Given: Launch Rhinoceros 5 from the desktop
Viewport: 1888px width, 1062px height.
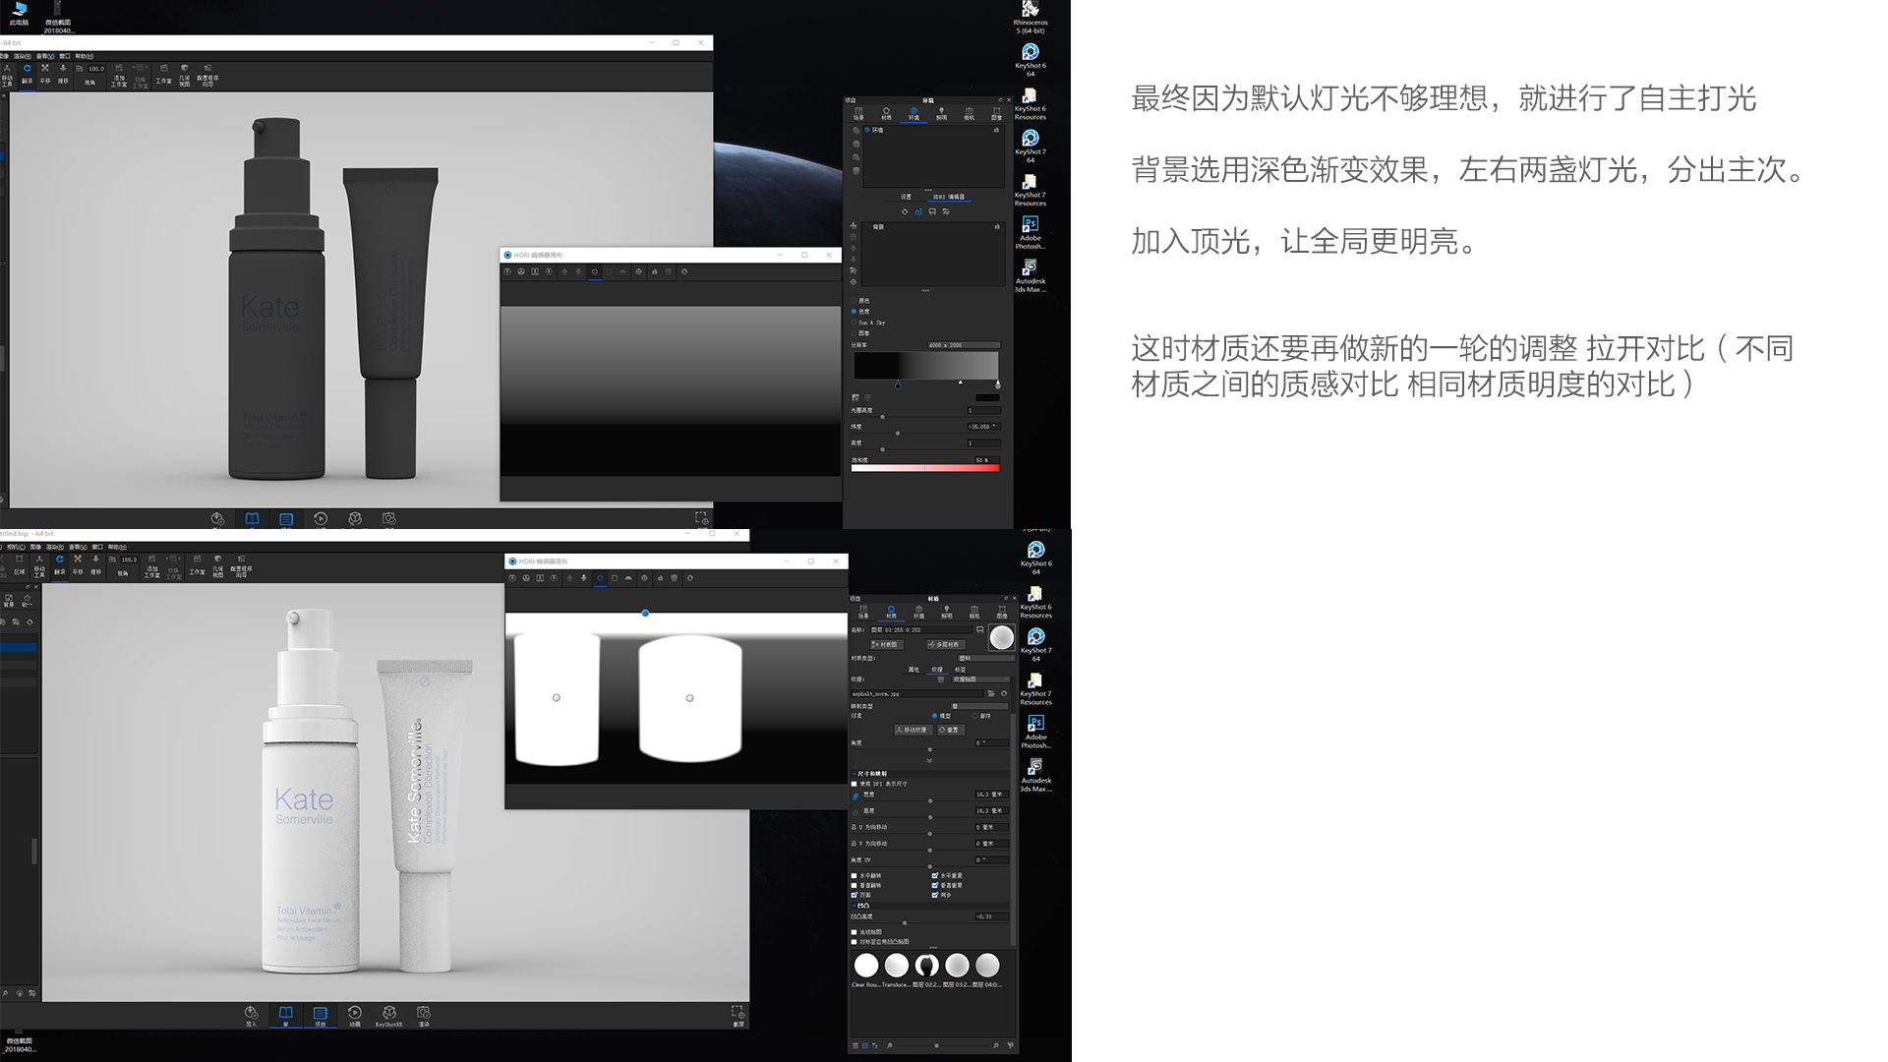Looking at the screenshot, I should (1029, 12).
